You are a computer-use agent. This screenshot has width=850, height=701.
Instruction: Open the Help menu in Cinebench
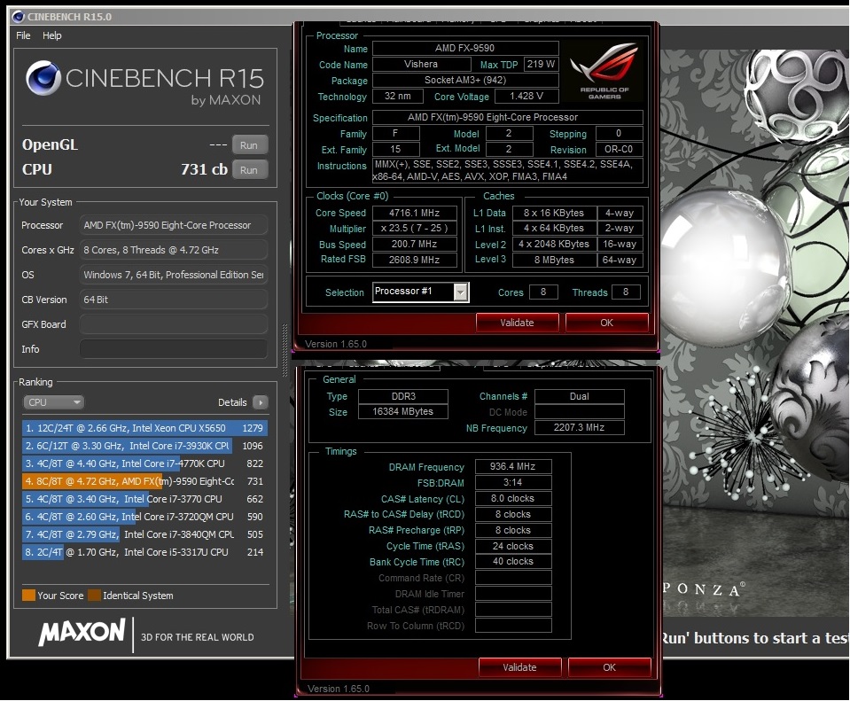point(52,35)
